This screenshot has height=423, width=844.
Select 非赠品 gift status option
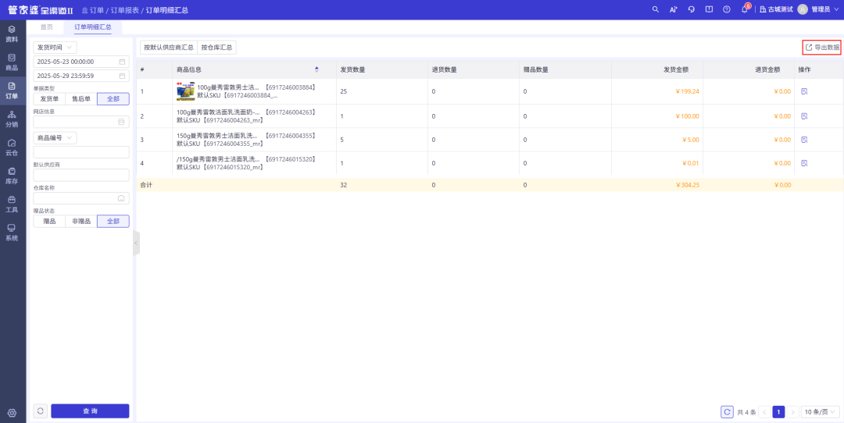pos(81,222)
